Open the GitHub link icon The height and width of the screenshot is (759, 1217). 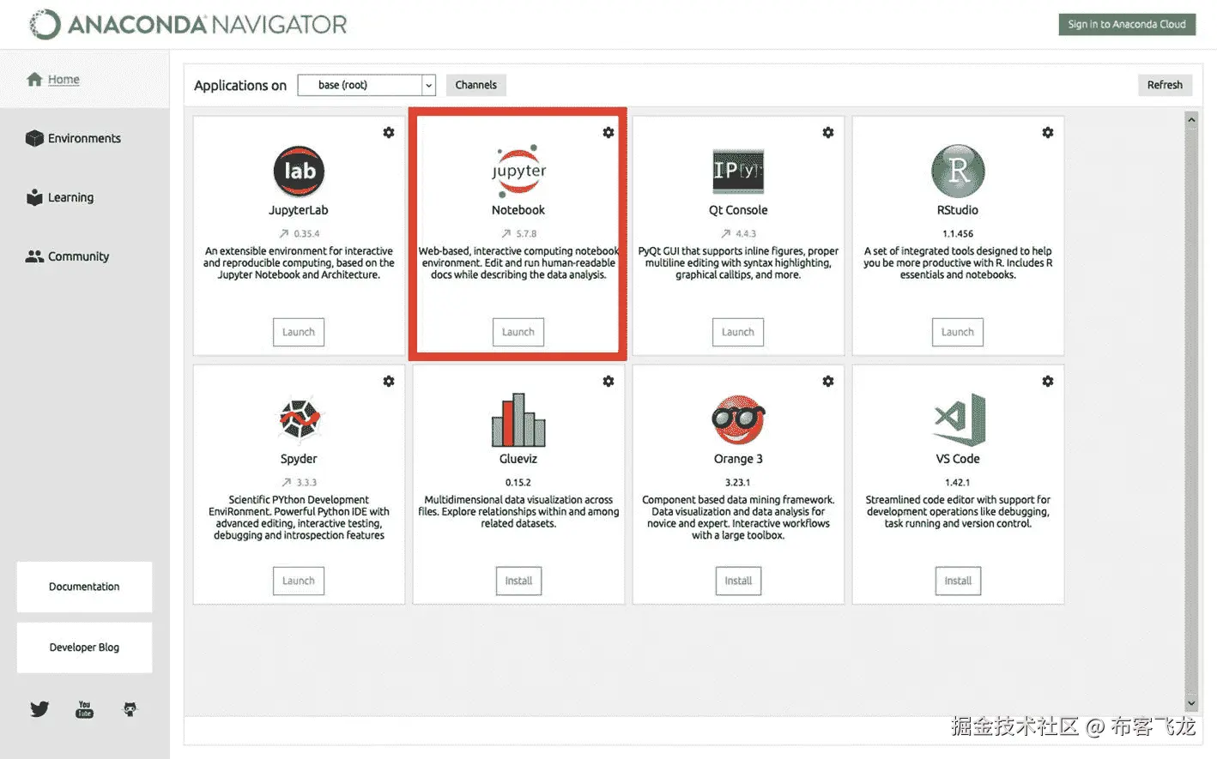[x=130, y=709]
